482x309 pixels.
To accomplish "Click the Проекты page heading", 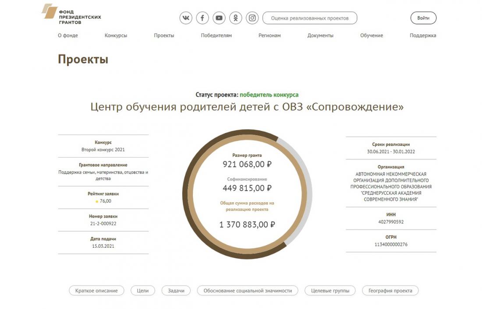I will point(83,59).
